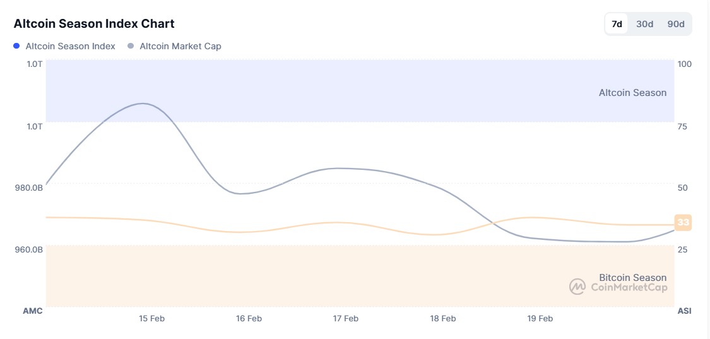710x339 pixels.
Task: Open the 90d timeframe view
Action: coord(676,24)
